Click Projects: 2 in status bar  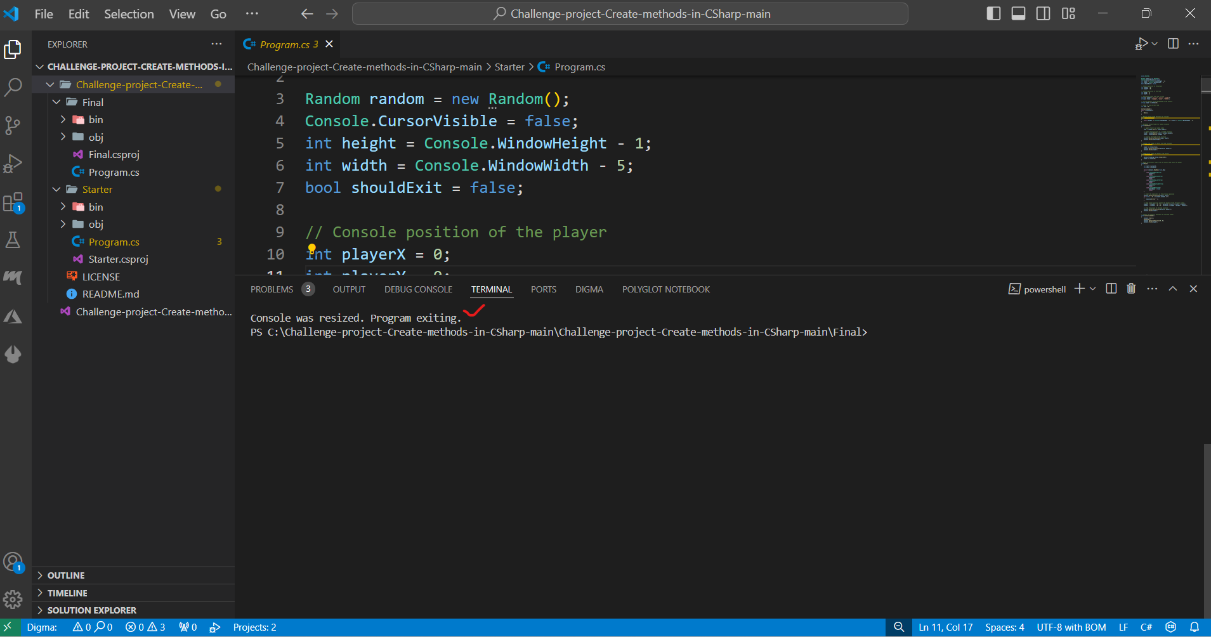coord(254,627)
